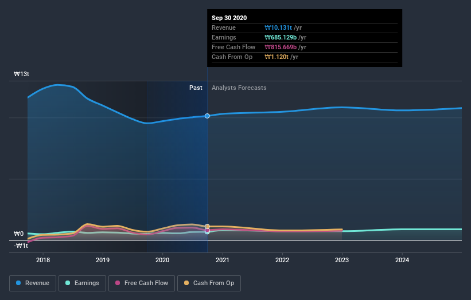
Task: Toggle the Cash From Op legend button
Action: (209, 283)
